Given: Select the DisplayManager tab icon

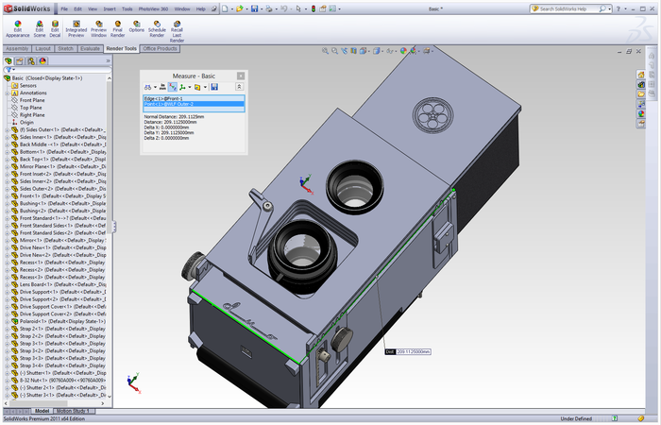Looking at the screenshot, I should click(42, 61).
